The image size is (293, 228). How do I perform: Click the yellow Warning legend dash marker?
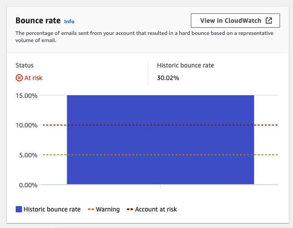click(90, 209)
